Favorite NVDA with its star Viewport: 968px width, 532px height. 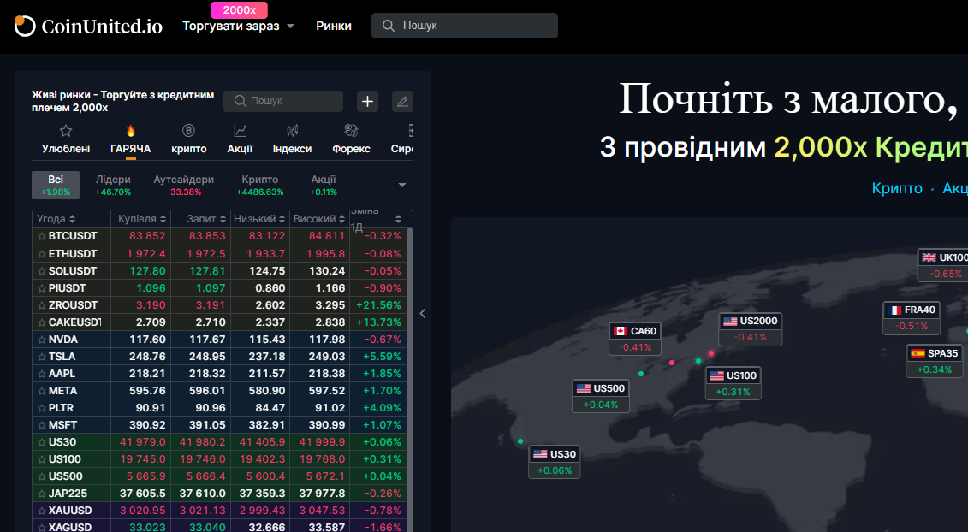click(x=42, y=340)
